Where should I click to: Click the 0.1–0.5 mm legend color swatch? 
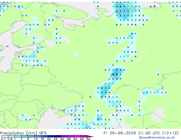[x=5, y=136]
